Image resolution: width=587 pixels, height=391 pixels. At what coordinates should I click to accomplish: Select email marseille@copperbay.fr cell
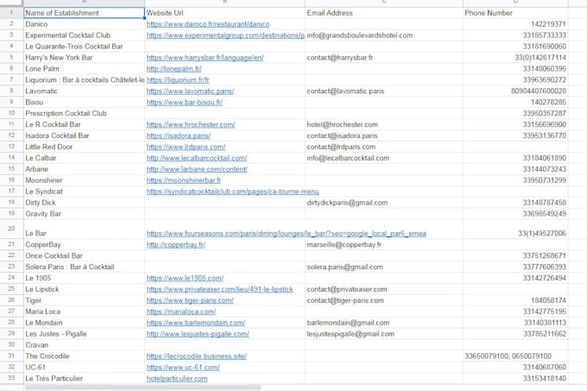pyautogui.click(x=384, y=245)
